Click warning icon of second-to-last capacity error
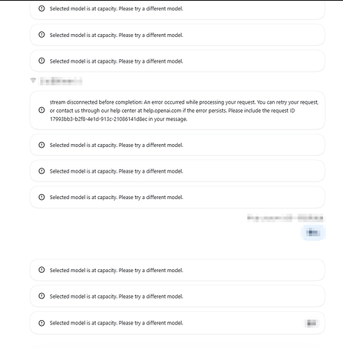This screenshot has width=343, height=348. [x=42, y=296]
